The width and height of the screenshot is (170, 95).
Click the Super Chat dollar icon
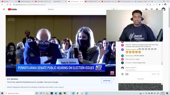[127, 74]
